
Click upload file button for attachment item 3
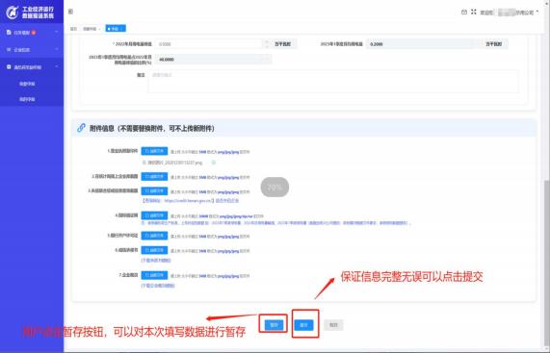pyautogui.click(x=154, y=191)
